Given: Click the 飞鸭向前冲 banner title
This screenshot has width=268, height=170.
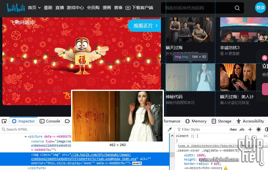Looking at the screenshot, I should 22,22.
